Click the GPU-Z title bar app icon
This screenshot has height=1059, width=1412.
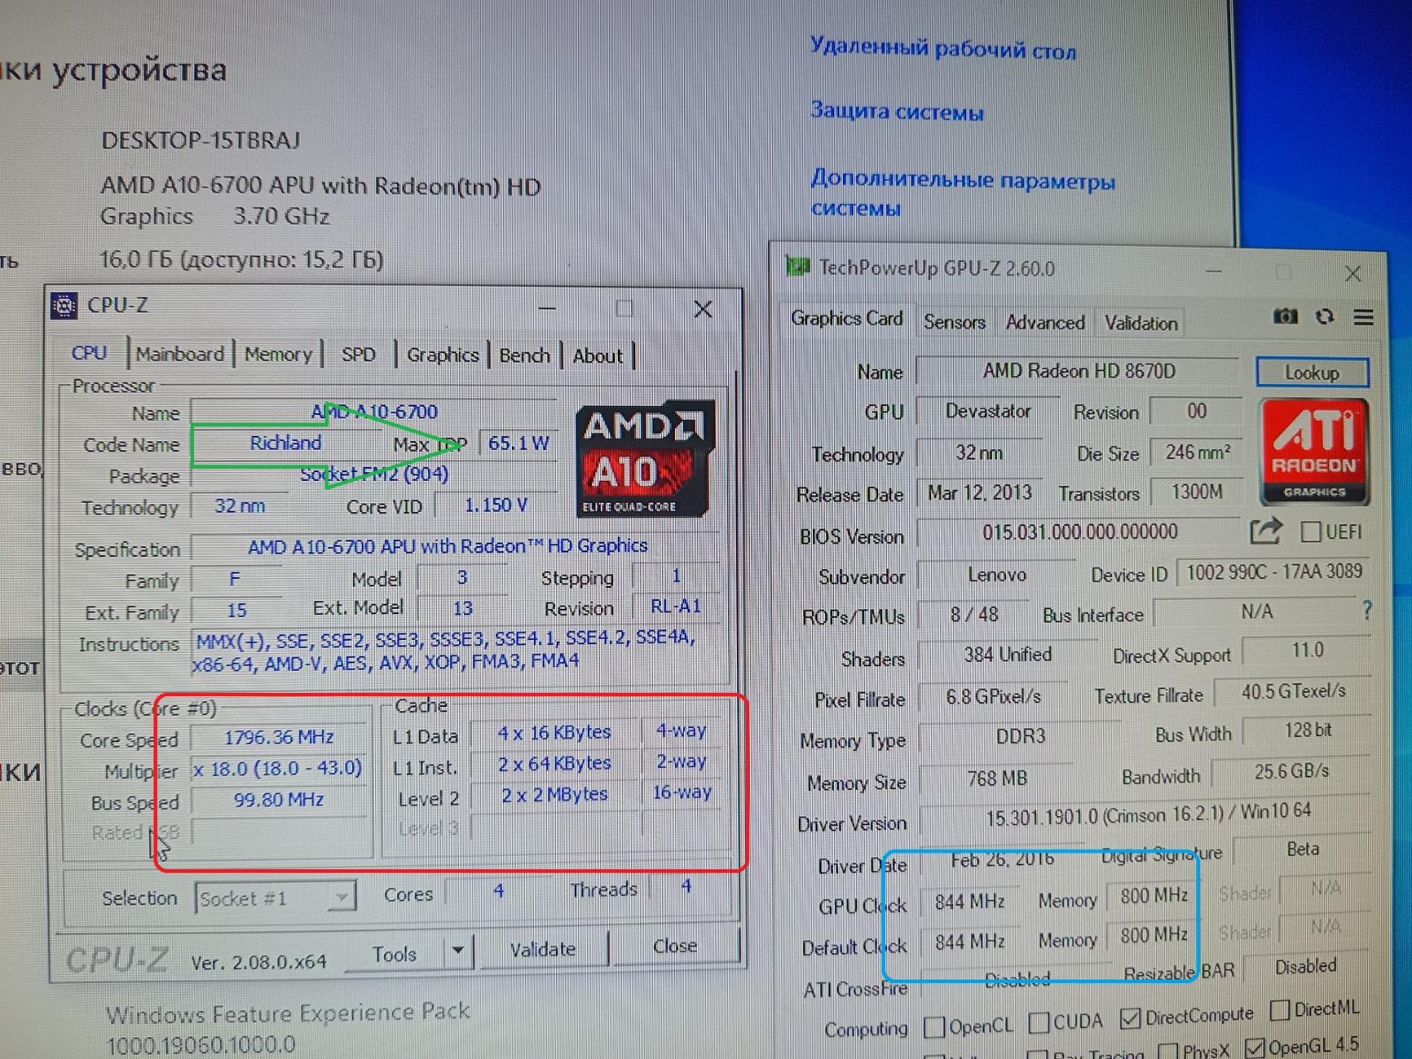pyautogui.click(x=799, y=267)
